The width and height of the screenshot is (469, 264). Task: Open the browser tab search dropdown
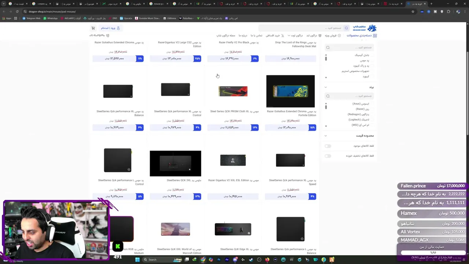(4, 4)
